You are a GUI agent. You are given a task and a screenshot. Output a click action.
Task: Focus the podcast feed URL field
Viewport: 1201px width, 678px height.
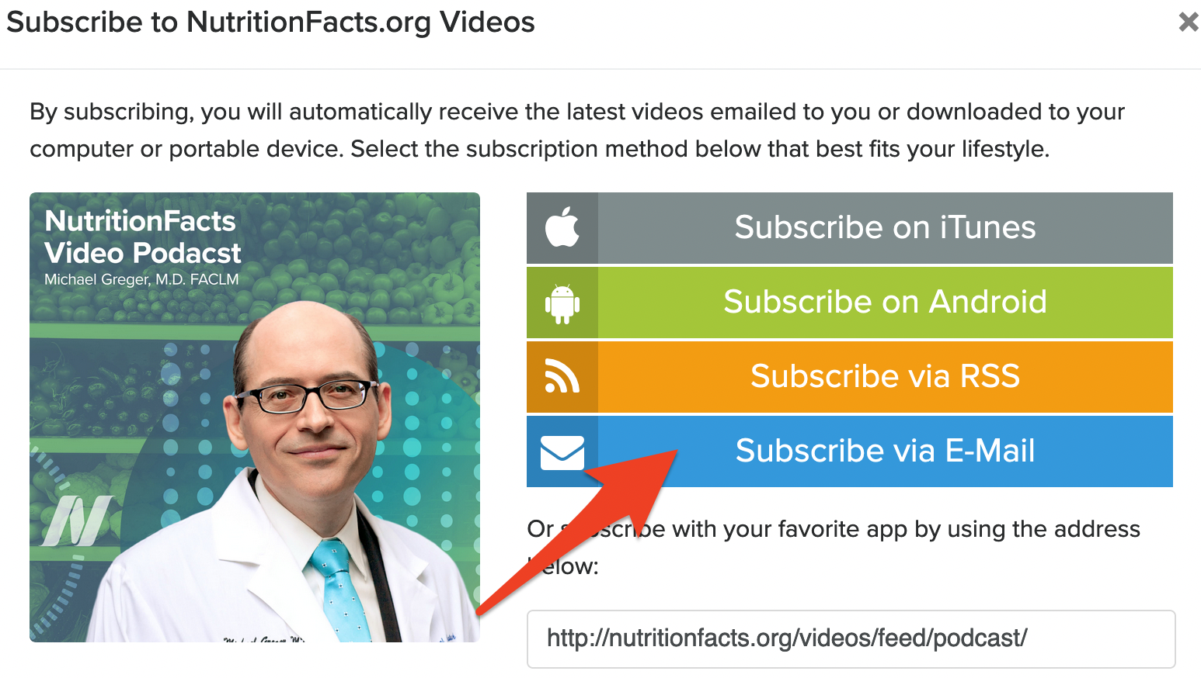click(851, 639)
